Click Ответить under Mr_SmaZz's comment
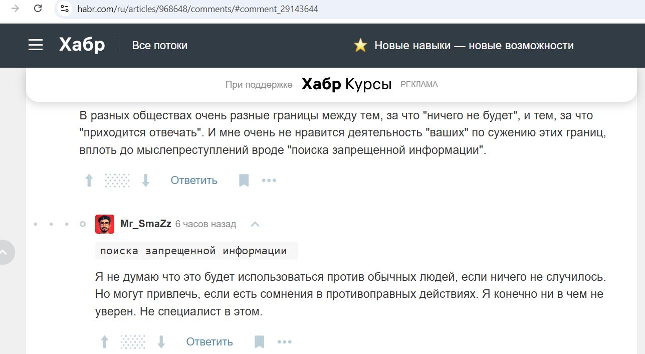 [x=209, y=342]
